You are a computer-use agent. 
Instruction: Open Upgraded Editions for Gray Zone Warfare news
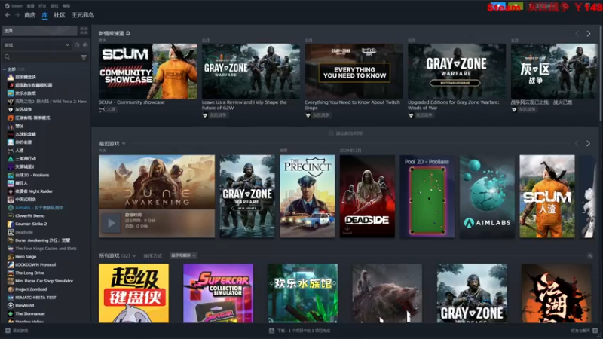457,71
